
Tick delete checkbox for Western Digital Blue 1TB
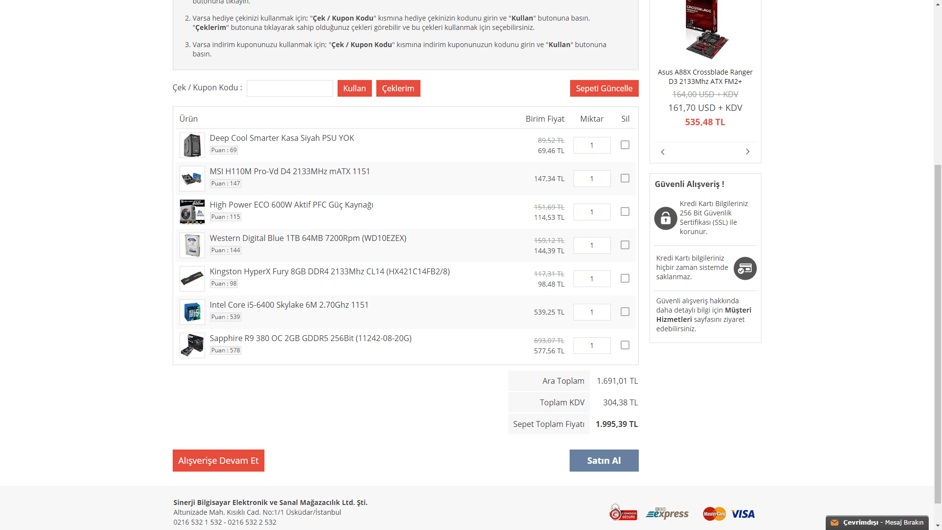coord(625,245)
